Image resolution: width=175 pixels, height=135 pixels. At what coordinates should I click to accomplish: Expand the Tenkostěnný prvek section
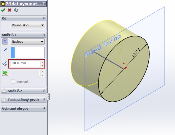click(44, 100)
